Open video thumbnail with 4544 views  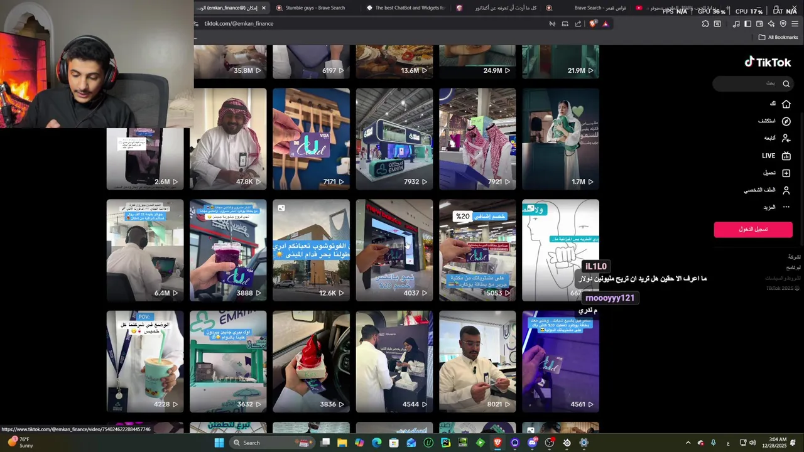[394, 362]
